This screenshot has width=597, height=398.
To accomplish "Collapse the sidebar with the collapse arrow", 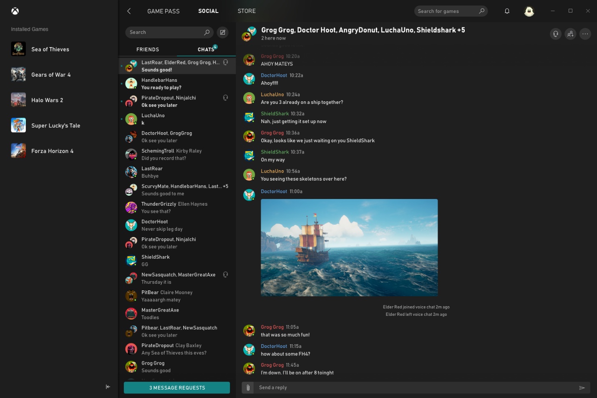I will (108, 387).
